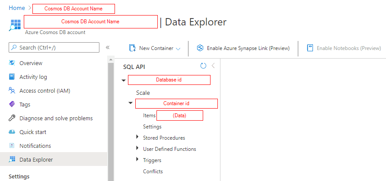386x181 pixels.
Task: Open Diagnose and solve problems
Action: point(56,119)
